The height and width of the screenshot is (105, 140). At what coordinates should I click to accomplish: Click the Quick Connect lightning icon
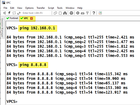point(9,13)
